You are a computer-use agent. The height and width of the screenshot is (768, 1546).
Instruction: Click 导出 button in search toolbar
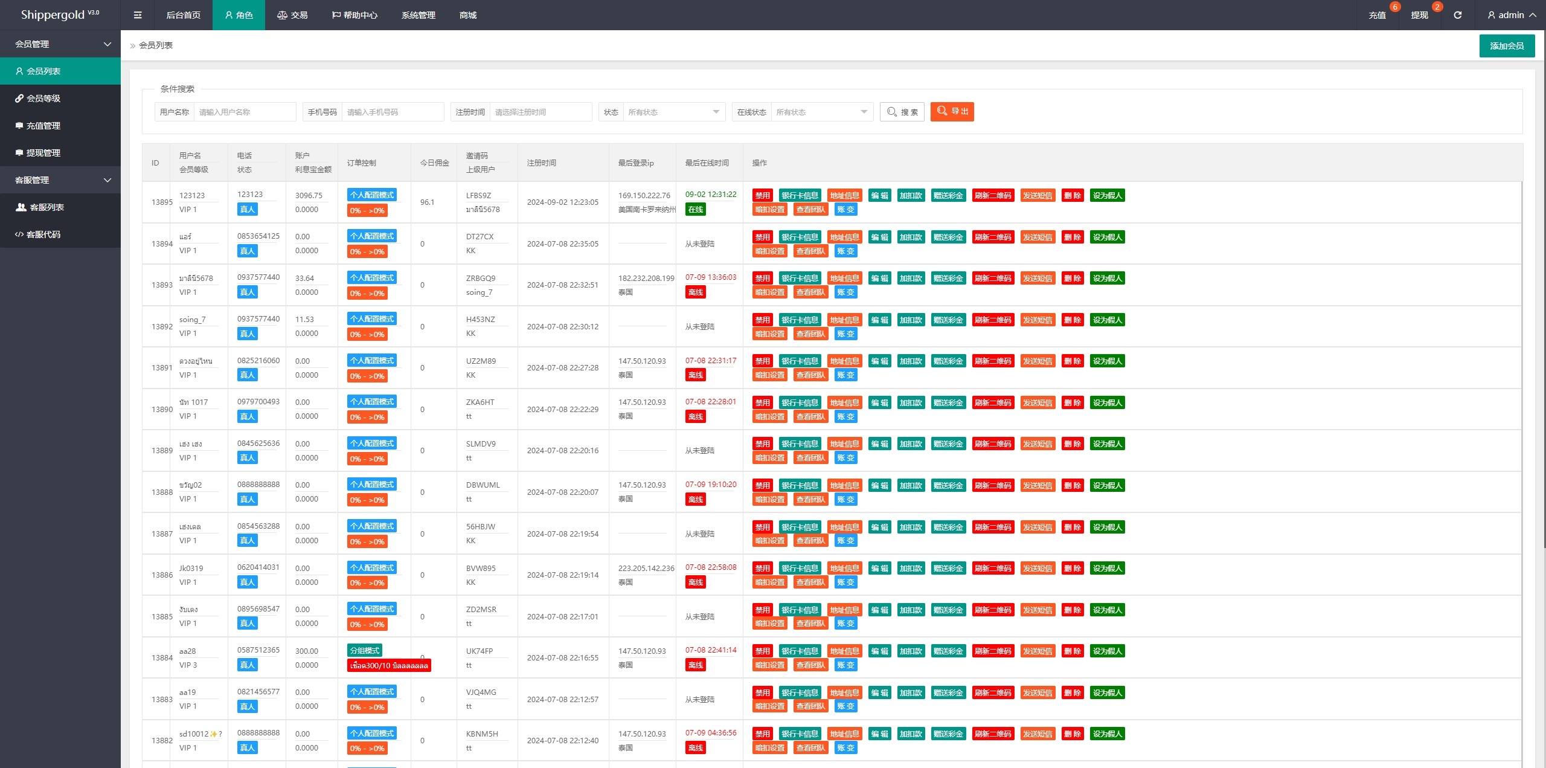(x=952, y=112)
